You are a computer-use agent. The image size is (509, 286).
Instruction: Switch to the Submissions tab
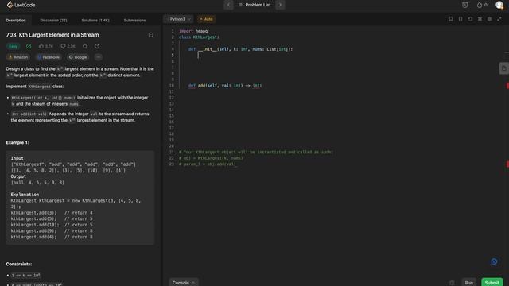pos(134,20)
